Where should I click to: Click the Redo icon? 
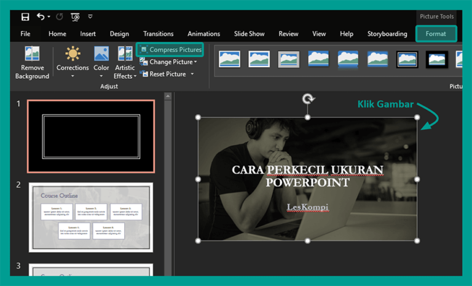(x=59, y=17)
